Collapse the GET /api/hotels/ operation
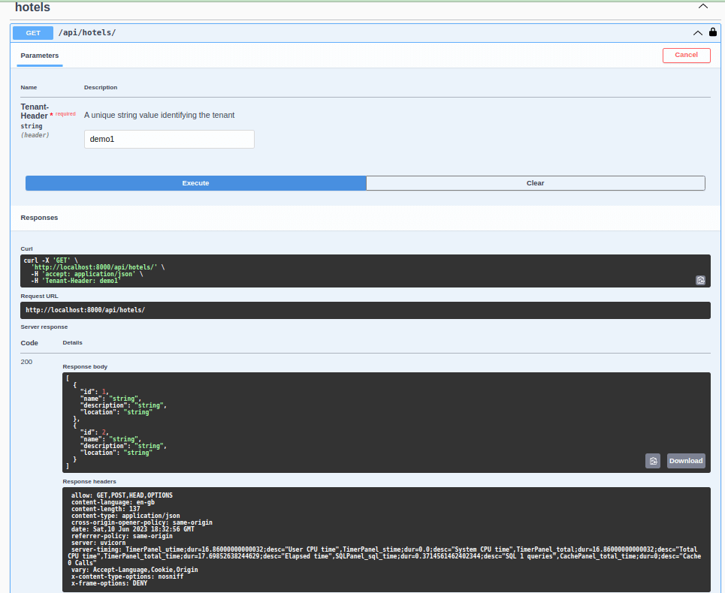The height and width of the screenshot is (593, 725). pyautogui.click(x=697, y=33)
